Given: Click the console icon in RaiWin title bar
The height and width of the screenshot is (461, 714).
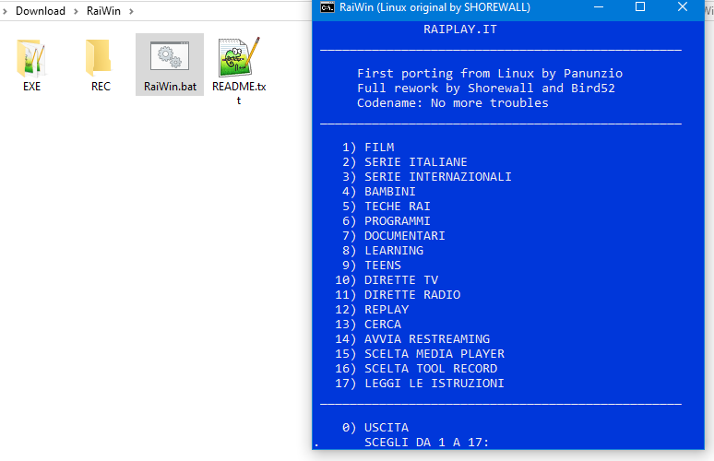Looking at the screenshot, I should coord(327,7).
